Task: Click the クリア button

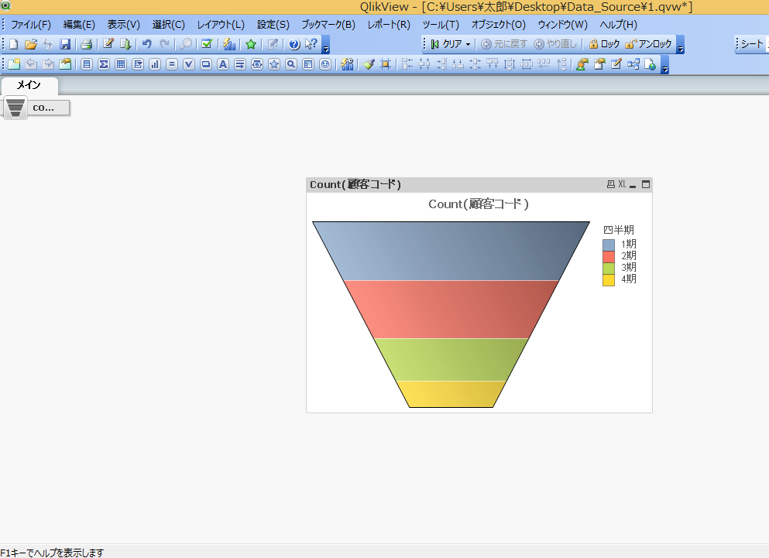Action: pyautogui.click(x=446, y=44)
